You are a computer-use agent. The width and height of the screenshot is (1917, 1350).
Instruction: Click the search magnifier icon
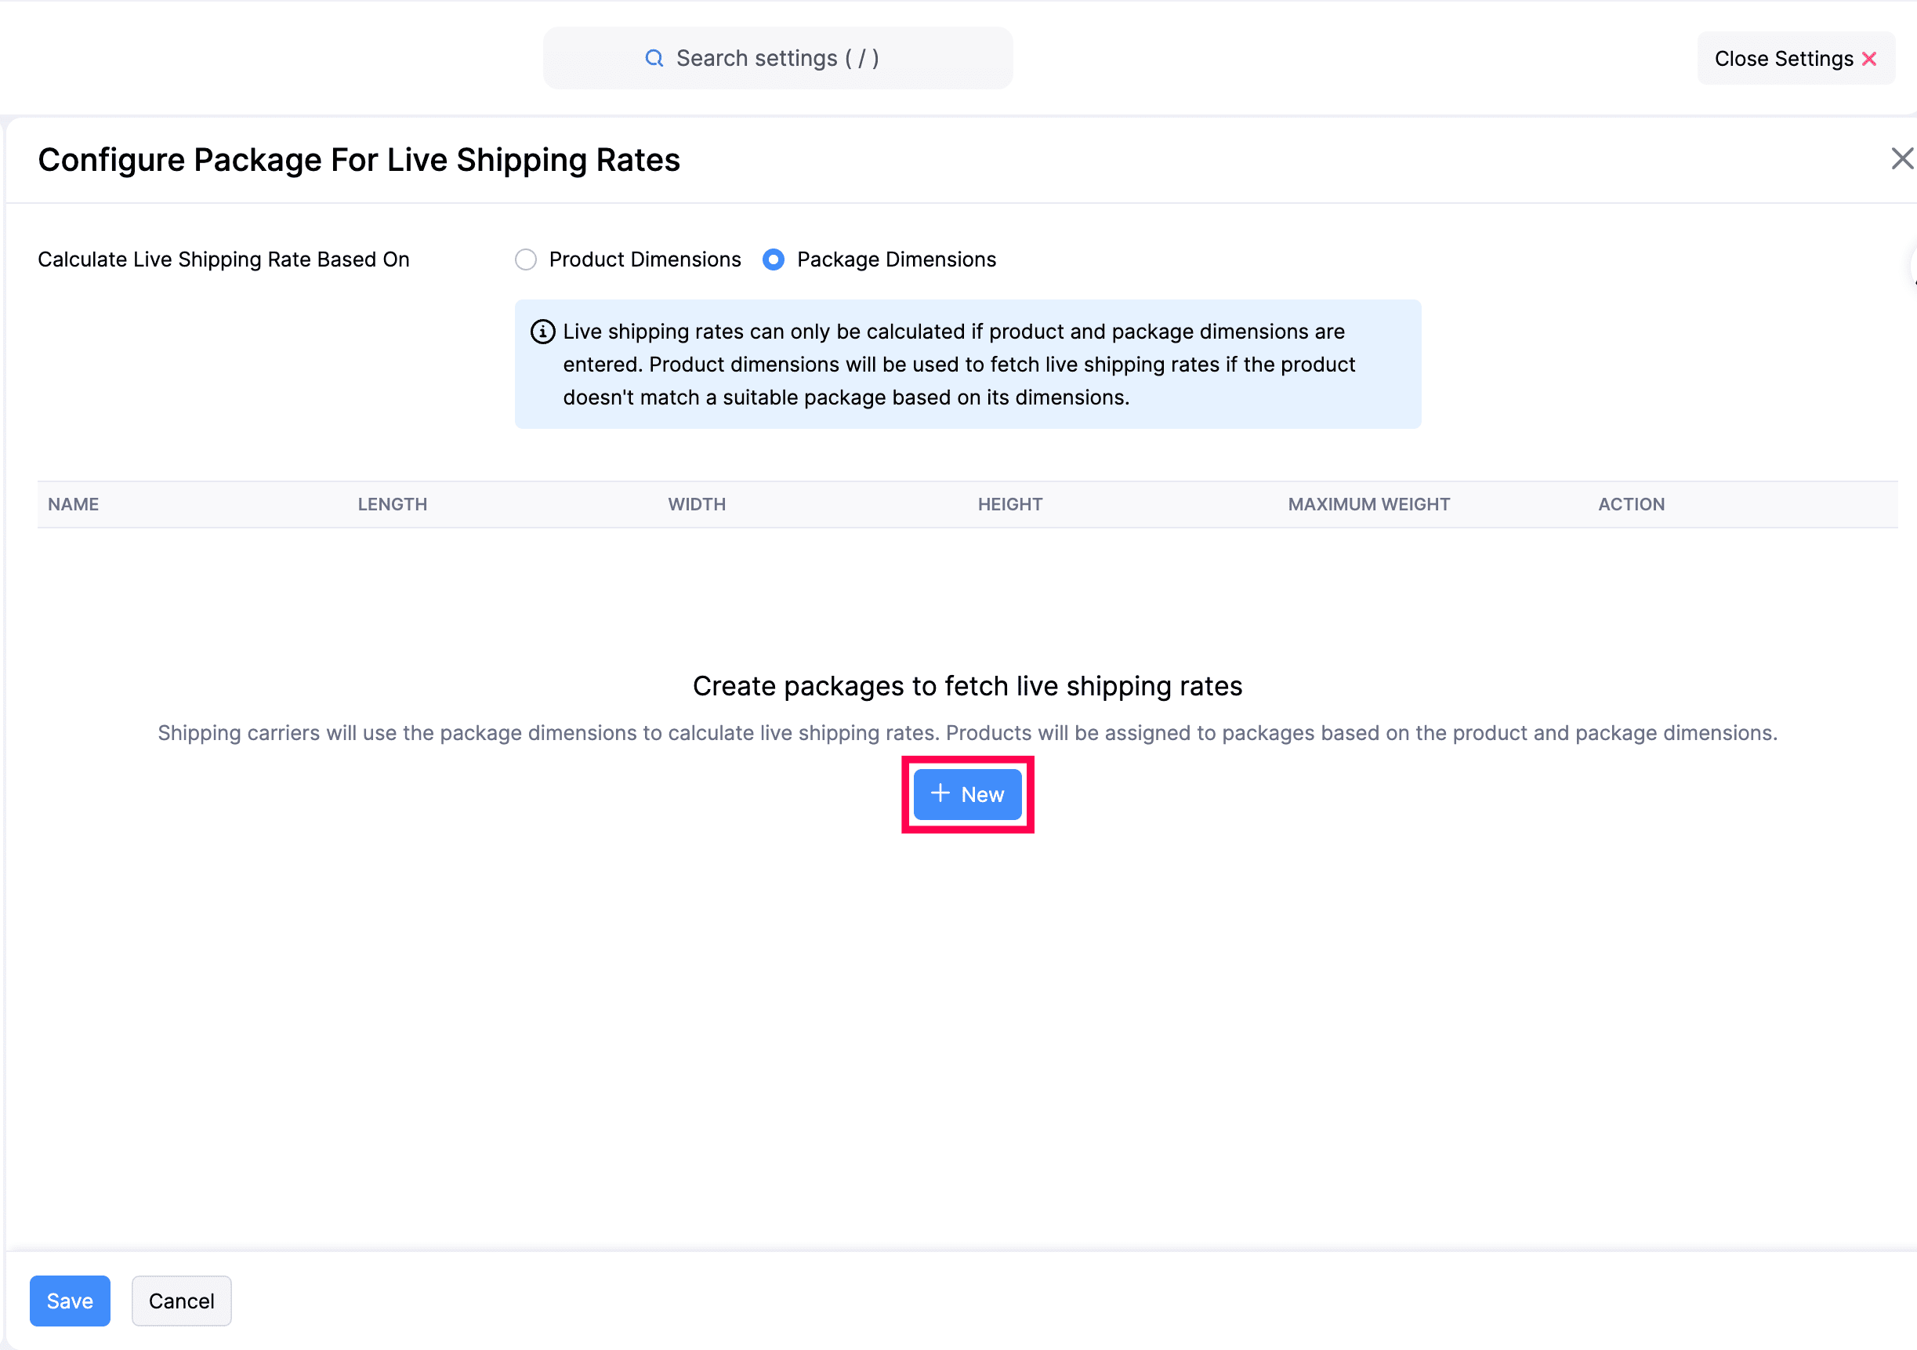point(654,59)
